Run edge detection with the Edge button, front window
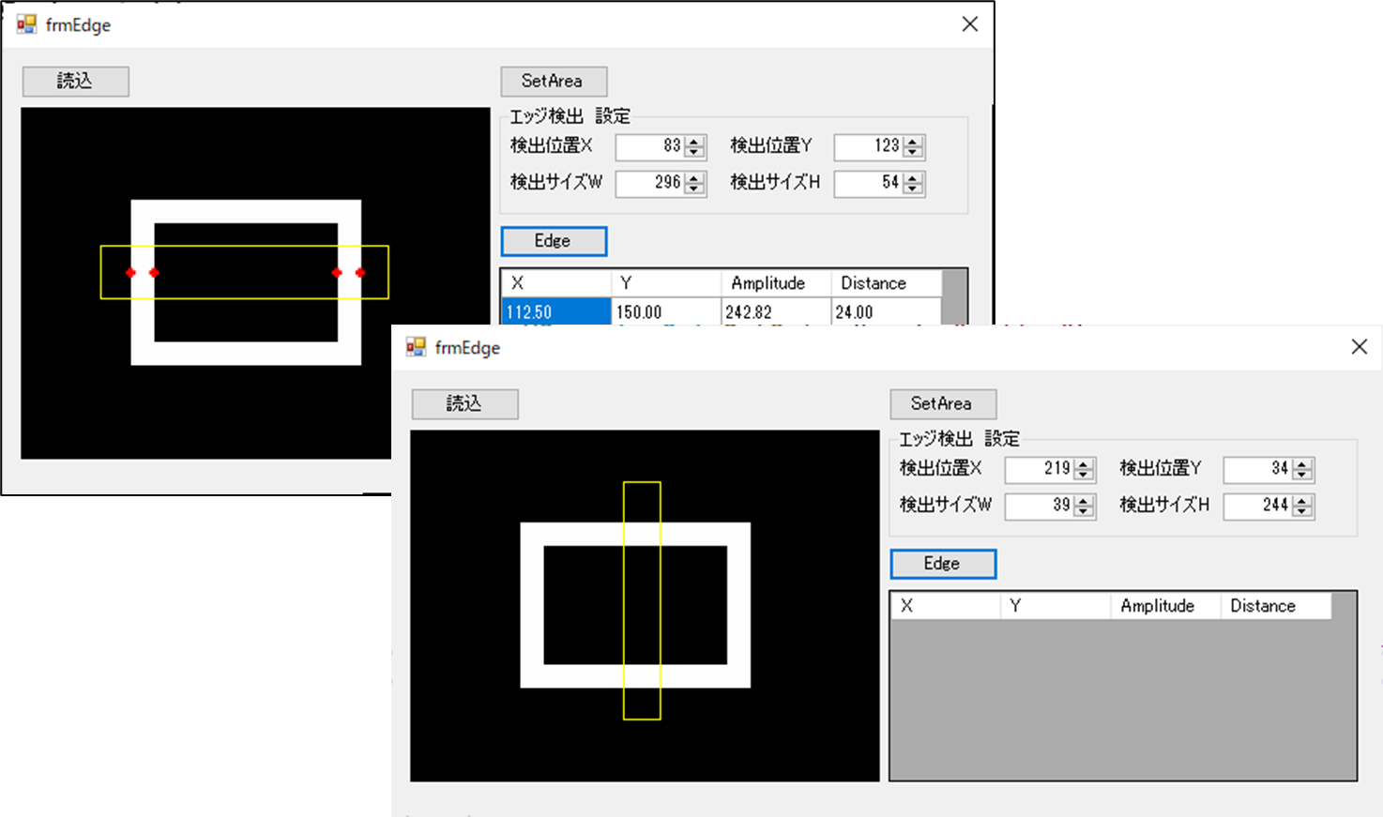Viewport: 1383px width, 817px height. click(942, 564)
